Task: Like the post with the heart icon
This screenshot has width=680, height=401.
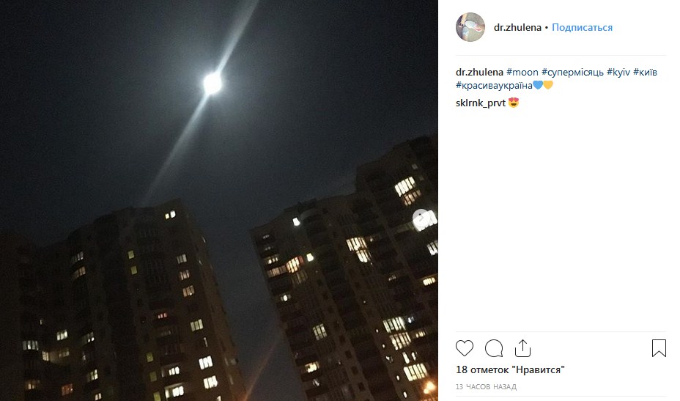Action: (465, 348)
